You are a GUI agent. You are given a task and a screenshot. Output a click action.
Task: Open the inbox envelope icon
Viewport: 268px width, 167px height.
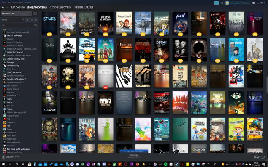tap(222, 3)
